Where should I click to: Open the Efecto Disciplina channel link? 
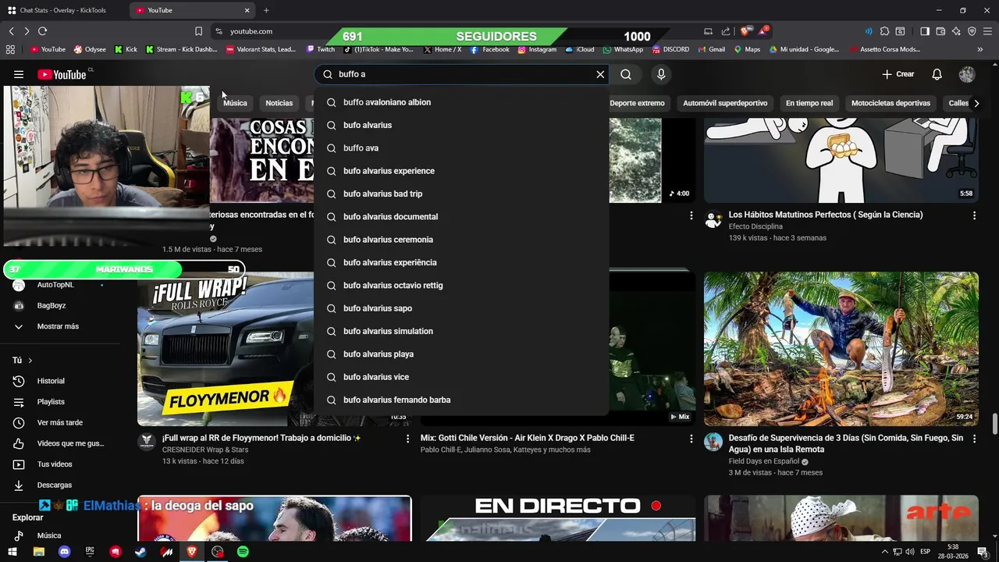point(755,226)
